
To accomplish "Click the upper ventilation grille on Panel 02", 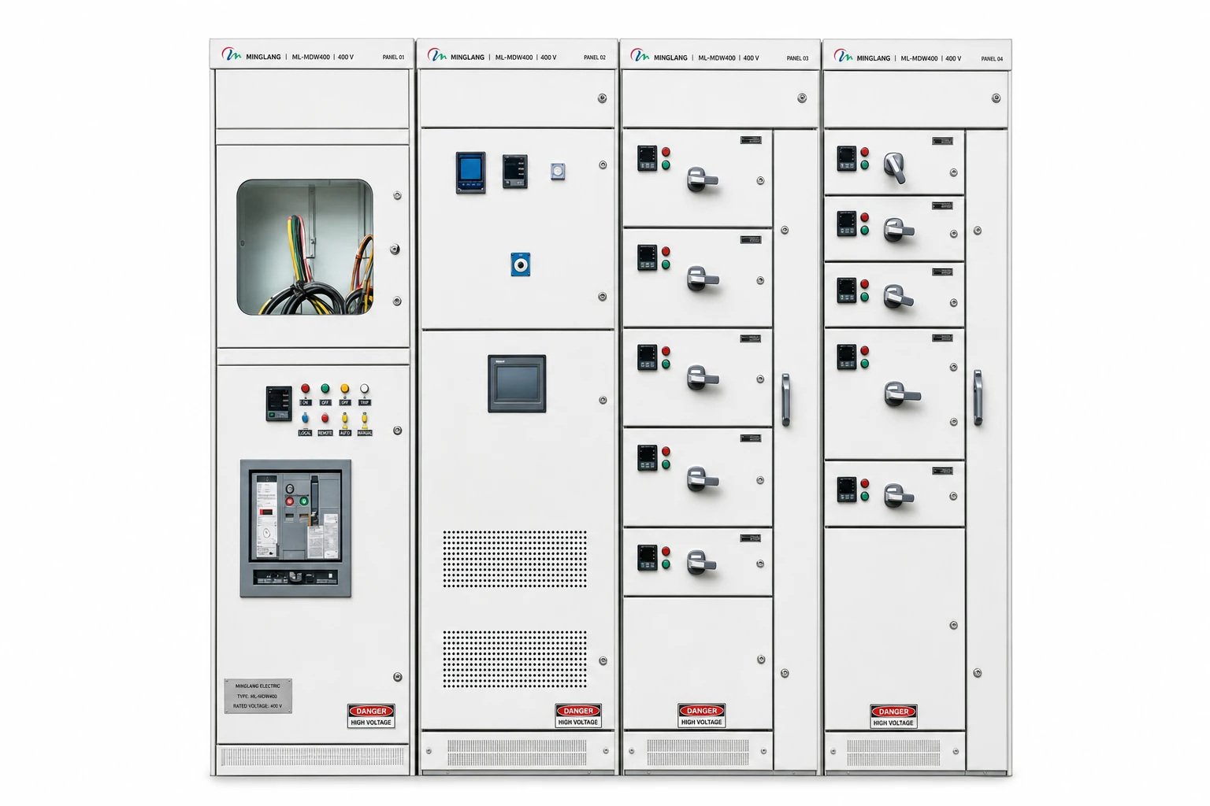I will (514, 559).
